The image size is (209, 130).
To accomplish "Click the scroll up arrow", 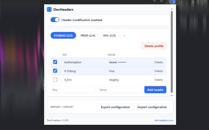I will click(x=172, y=9).
